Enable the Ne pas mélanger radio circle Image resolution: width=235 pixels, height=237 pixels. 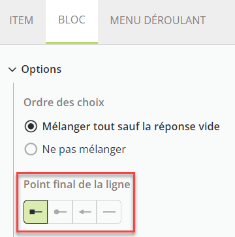pos(31,149)
